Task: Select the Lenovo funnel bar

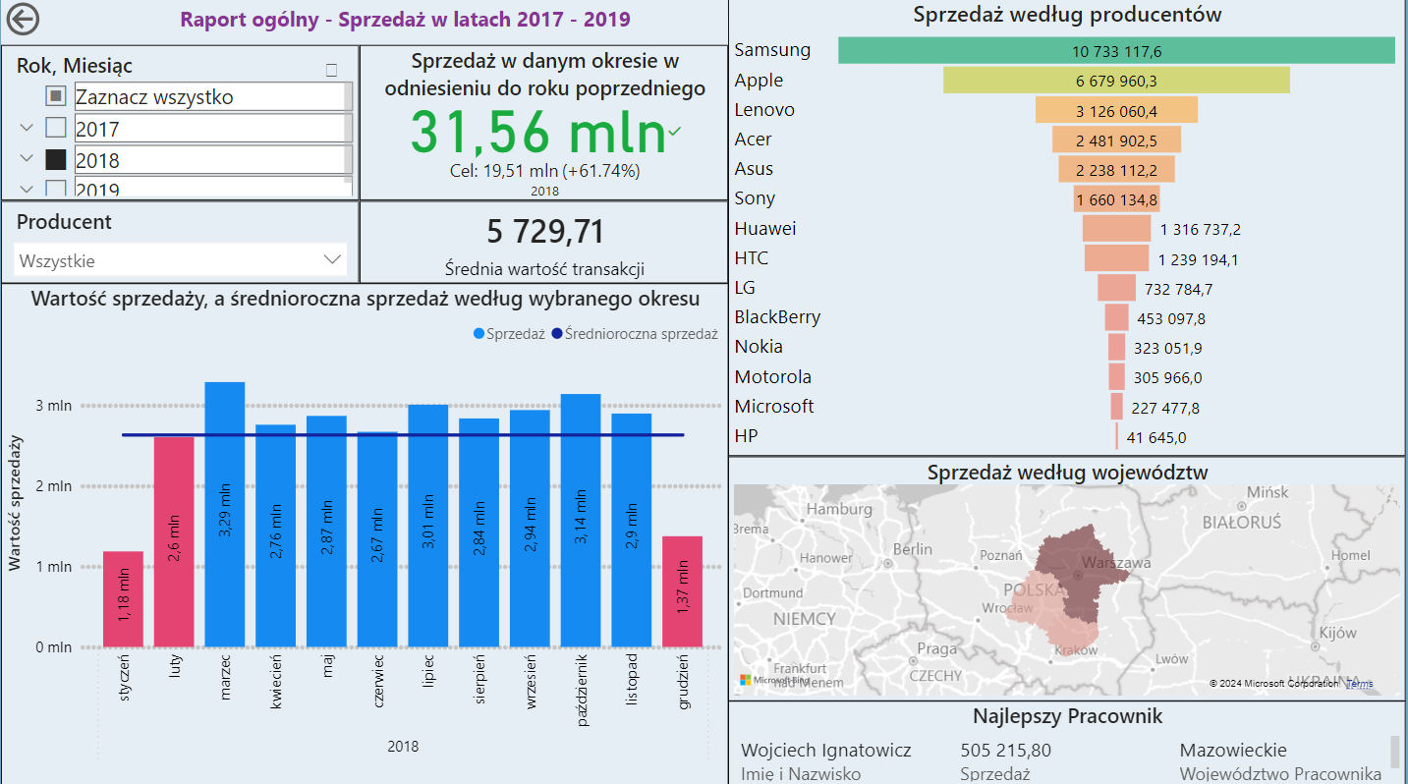Action: (x=1116, y=110)
